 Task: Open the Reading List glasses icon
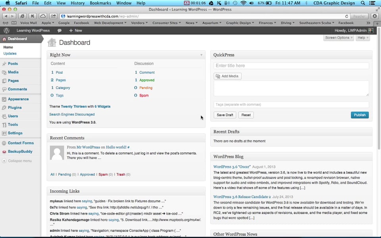click(x=5, y=23)
